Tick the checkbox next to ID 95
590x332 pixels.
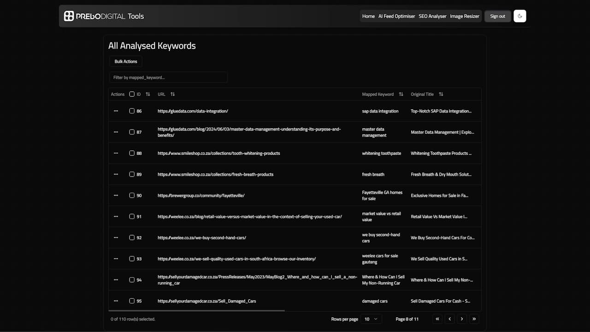click(x=132, y=301)
